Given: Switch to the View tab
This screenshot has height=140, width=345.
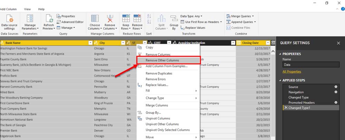Looking at the screenshot, I should 27,9.
